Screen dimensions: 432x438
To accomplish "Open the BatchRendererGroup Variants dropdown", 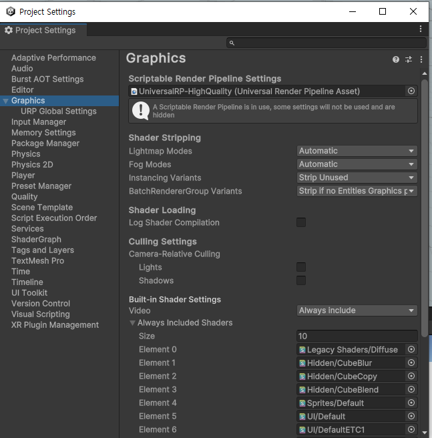I will (x=357, y=191).
